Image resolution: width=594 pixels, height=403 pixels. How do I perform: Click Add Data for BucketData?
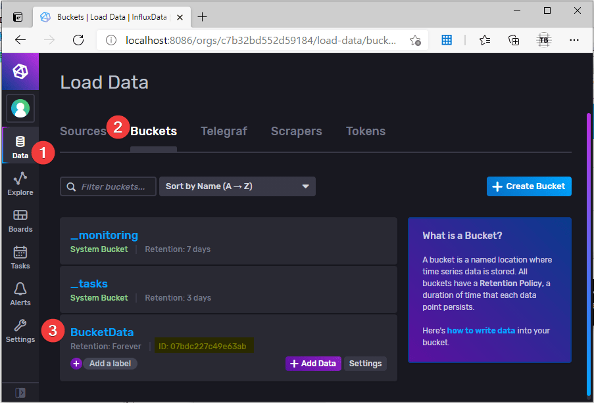(313, 364)
